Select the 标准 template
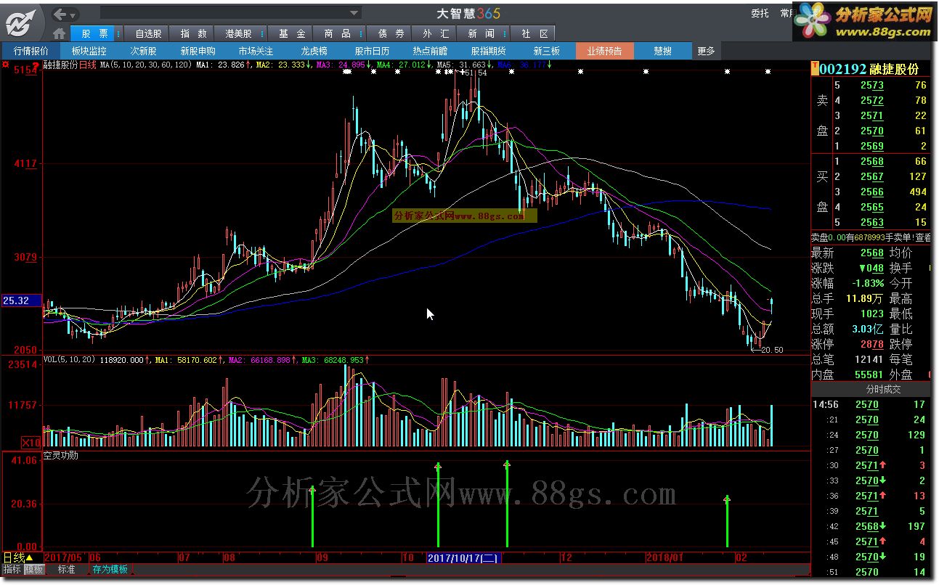939x585 pixels. pyautogui.click(x=67, y=570)
